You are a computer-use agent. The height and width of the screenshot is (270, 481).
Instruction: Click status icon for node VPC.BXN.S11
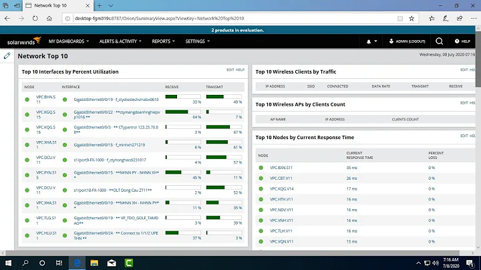pyautogui.click(x=261, y=168)
